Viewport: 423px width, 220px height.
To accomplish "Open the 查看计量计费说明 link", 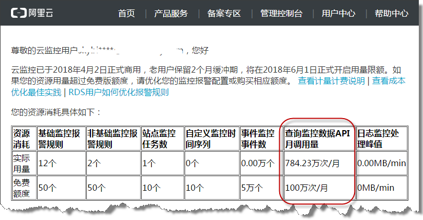I will (331, 80).
